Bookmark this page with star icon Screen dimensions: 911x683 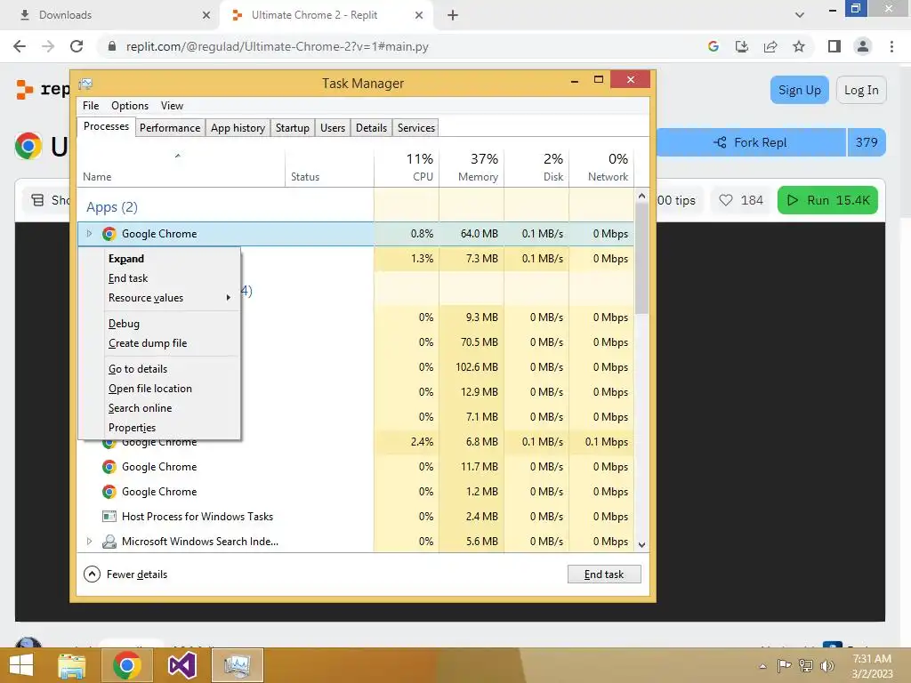coord(799,46)
